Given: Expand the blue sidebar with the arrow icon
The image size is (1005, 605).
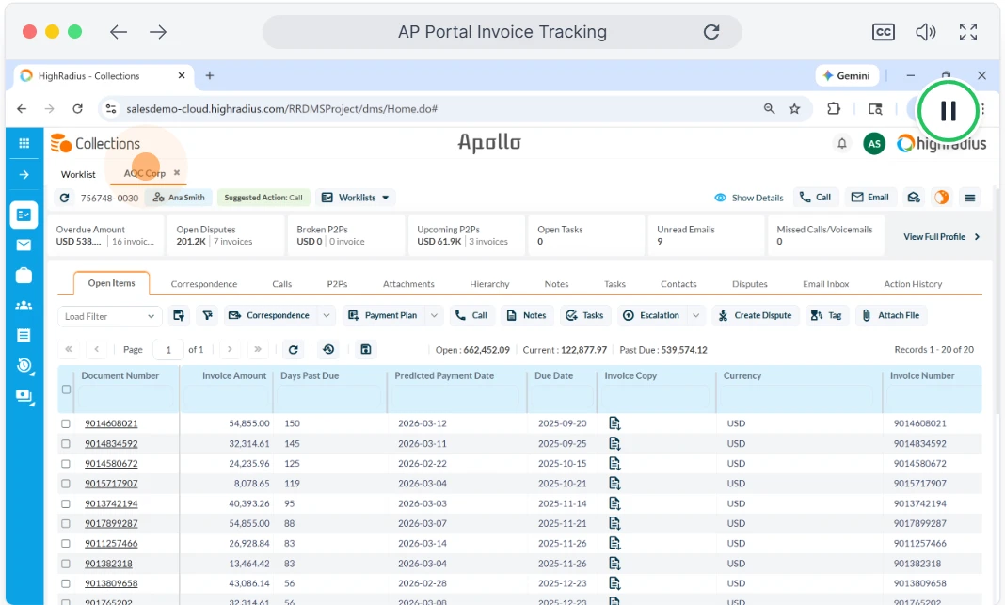Looking at the screenshot, I should click(24, 174).
